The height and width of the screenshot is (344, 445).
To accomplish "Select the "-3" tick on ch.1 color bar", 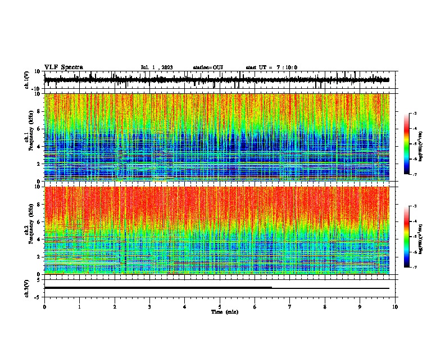I will click(415, 113).
